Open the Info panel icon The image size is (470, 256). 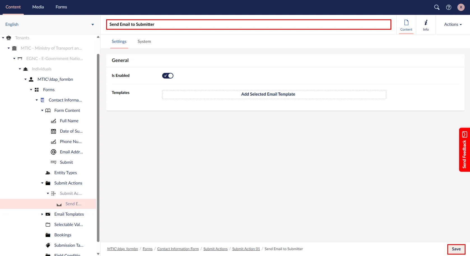pos(426,25)
